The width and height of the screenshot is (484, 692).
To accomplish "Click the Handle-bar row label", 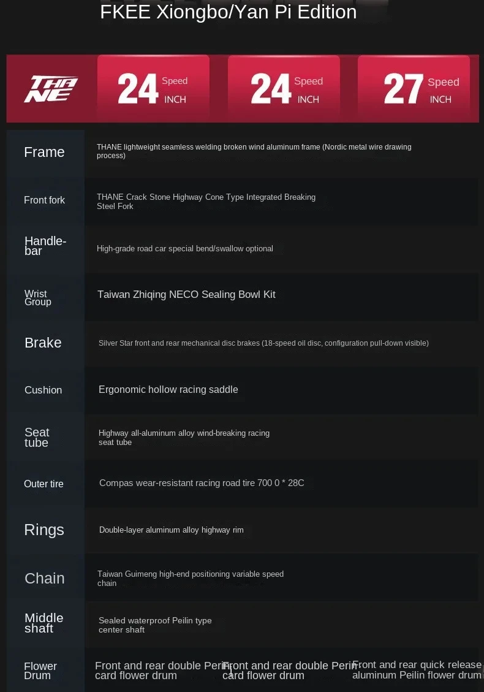I will click(x=45, y=246).
